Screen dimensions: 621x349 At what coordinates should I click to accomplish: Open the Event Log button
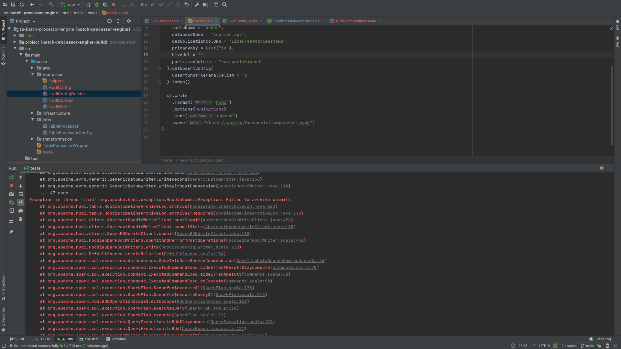(x=600, y=339)
